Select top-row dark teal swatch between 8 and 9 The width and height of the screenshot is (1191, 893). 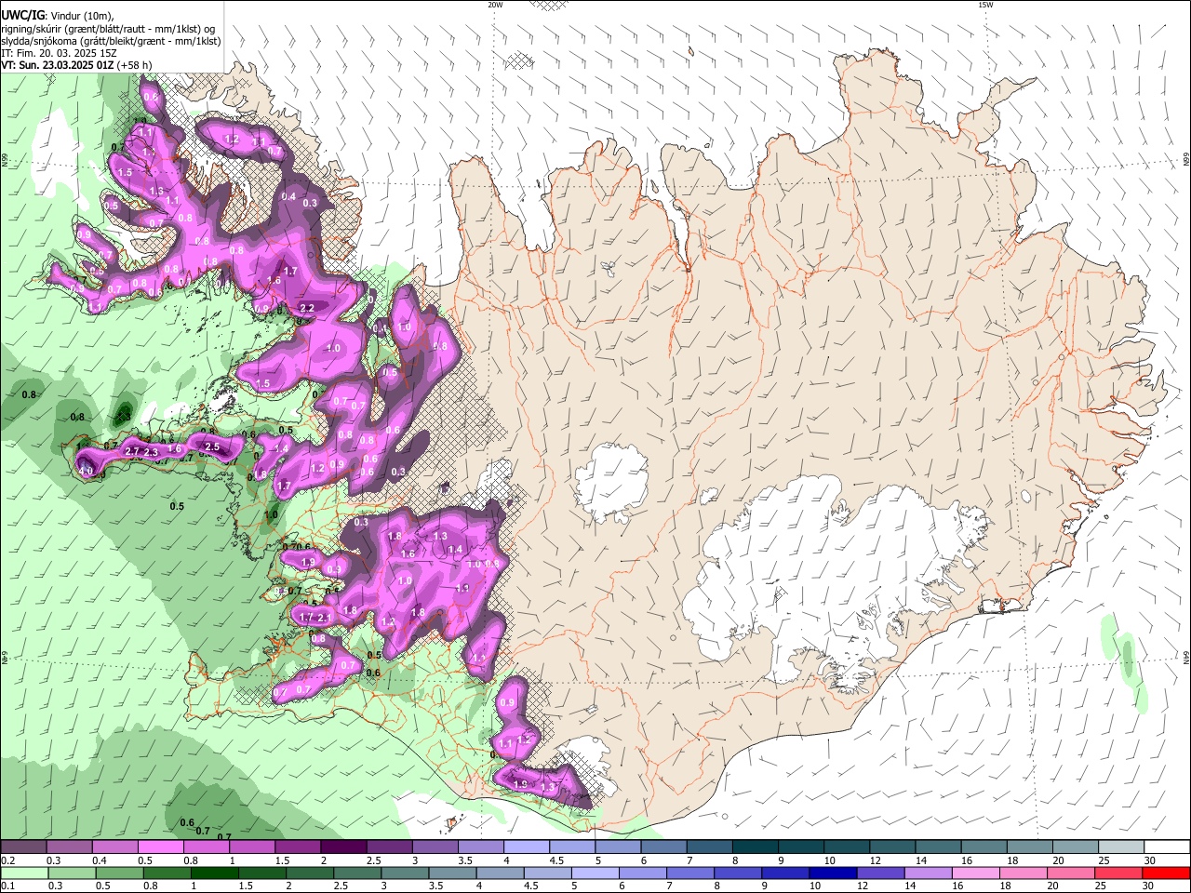756,847
